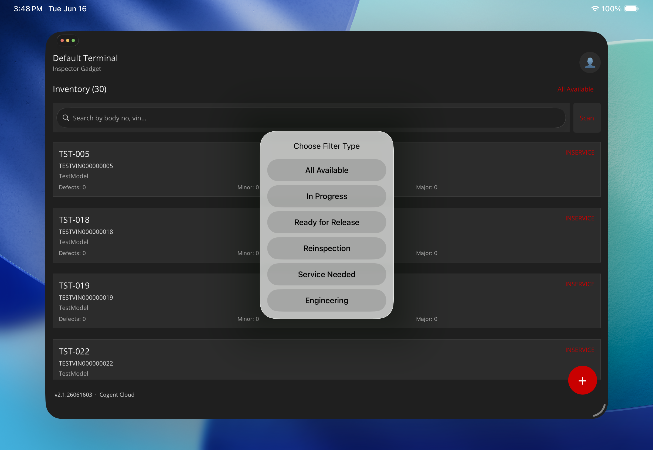Image resolution: width=653 pixels, height=450 pixels.
Task: Click INSERVICE status on TST-019
Action: point(579,284)
